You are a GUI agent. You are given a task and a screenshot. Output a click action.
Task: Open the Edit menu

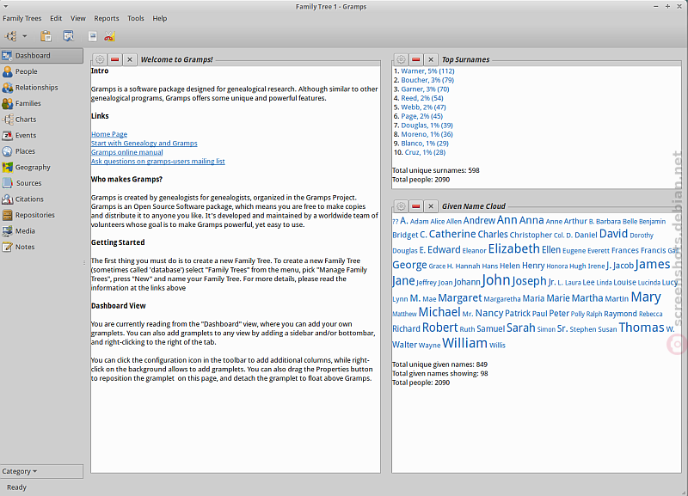(x=56, y=18)
